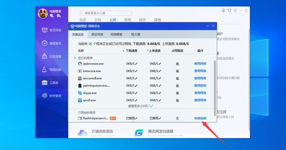Edit download speed limit for tencentdl.exe
Screen dimensions: 286x150
click(x=136, y=78)
